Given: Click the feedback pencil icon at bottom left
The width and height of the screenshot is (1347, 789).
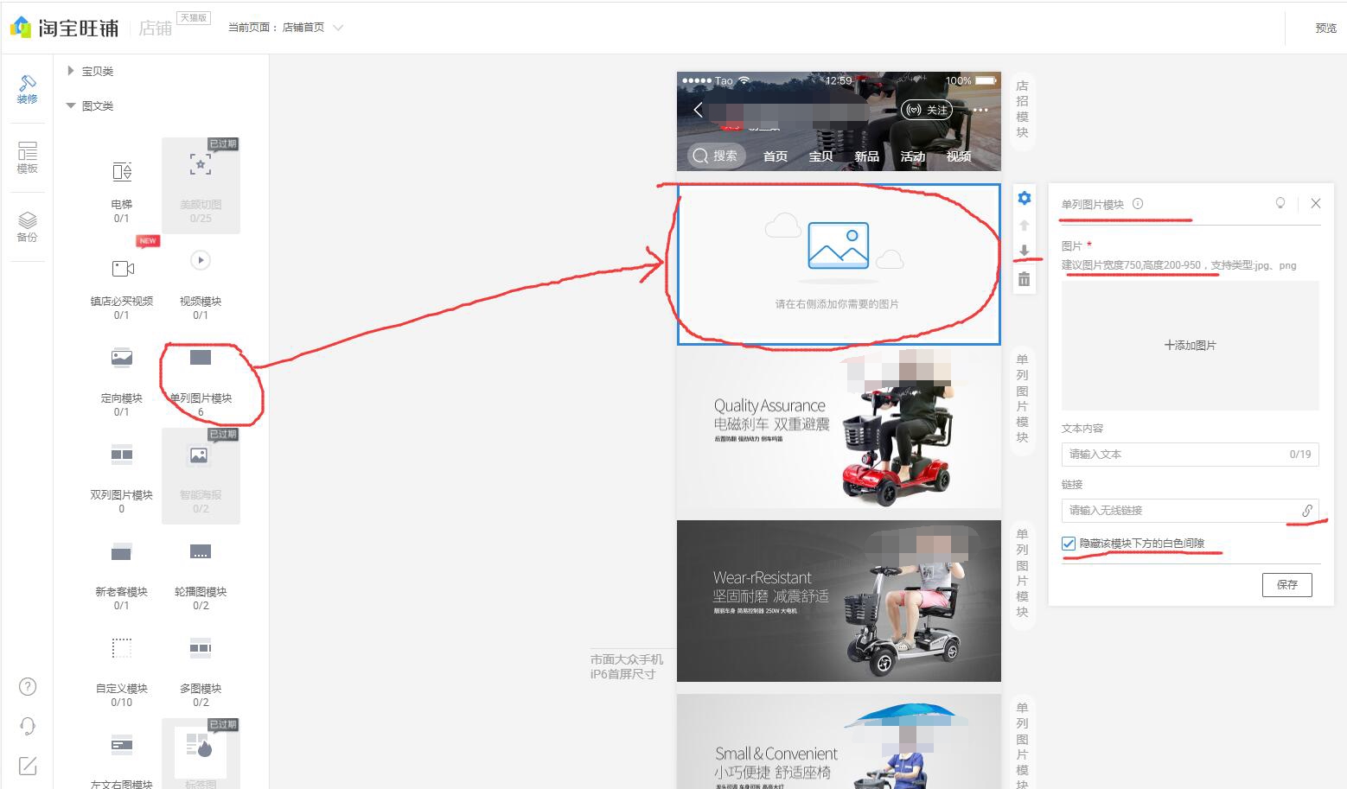Looking at the screenshot, I should (27, 766).
